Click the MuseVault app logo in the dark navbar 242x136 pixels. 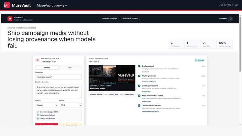(10, 19)
